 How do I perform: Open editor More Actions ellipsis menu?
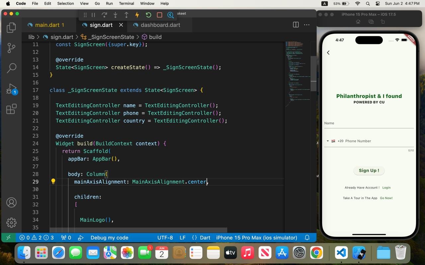[307, 25]
